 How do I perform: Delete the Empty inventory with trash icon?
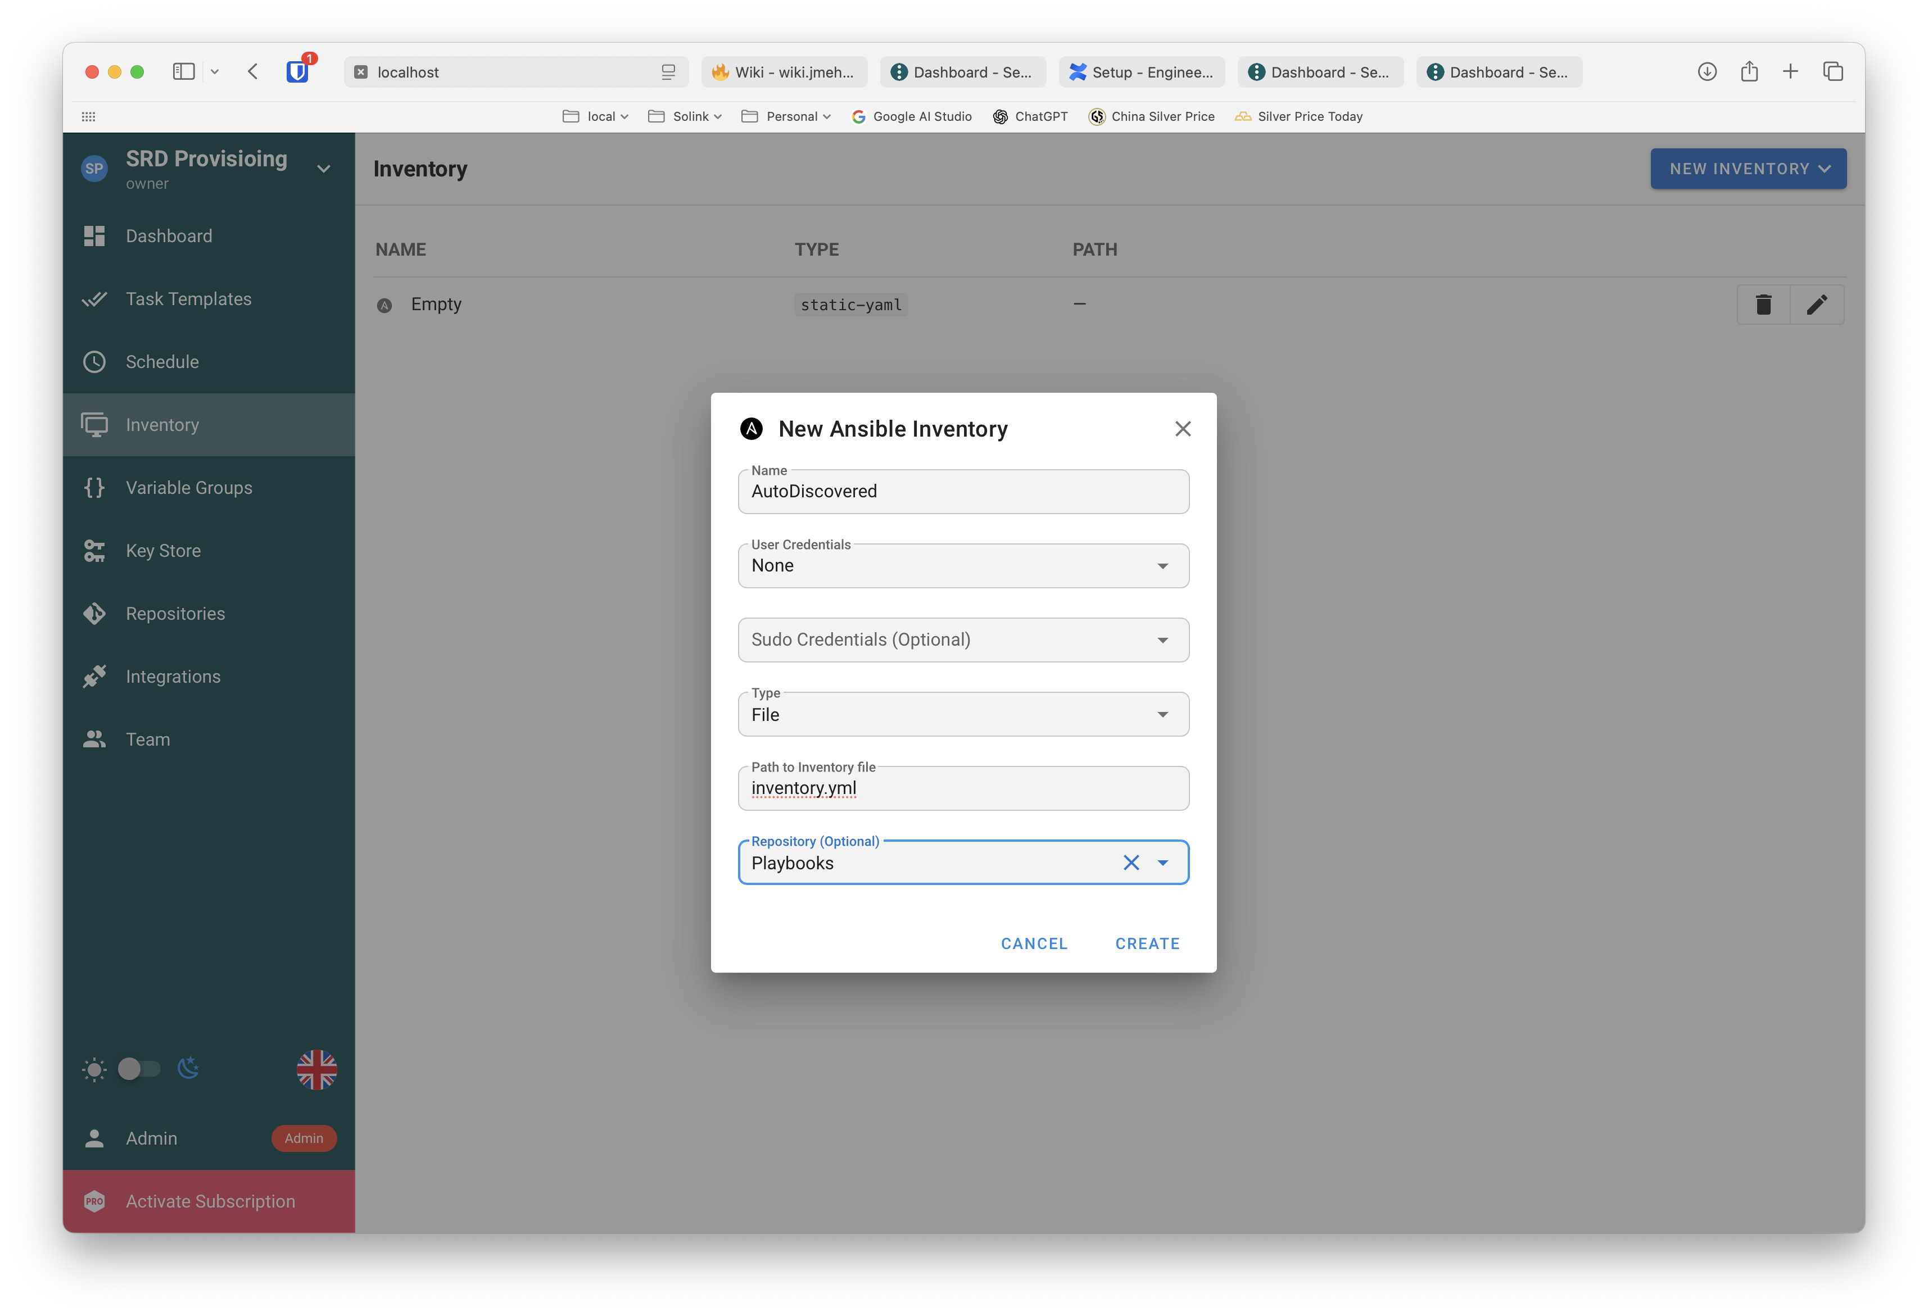pyautogui.click(x=1763, y=305)
